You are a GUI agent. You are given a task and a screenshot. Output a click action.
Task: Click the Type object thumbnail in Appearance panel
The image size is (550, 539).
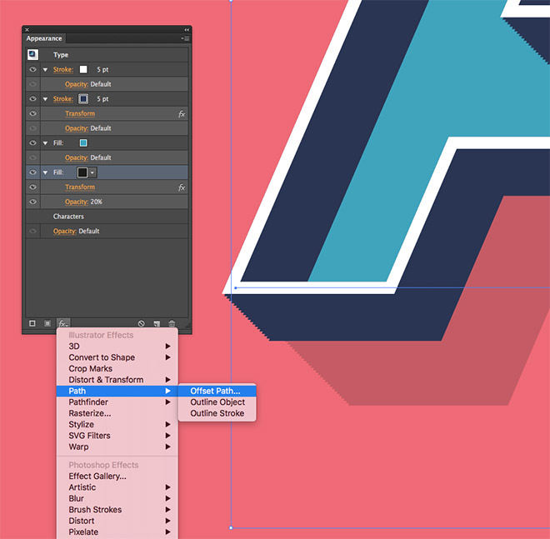(x=32, y=54)
